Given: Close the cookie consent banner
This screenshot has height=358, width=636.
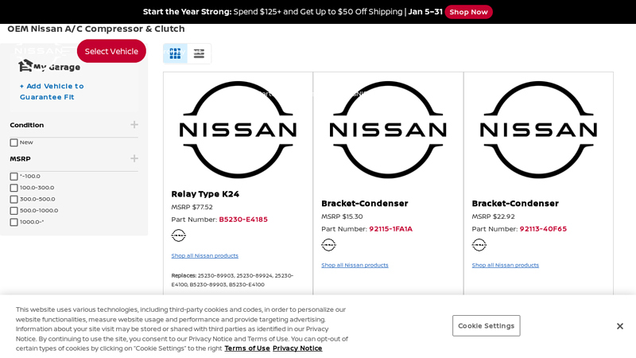Looking at the screenshot, I should tap(620, 326).
